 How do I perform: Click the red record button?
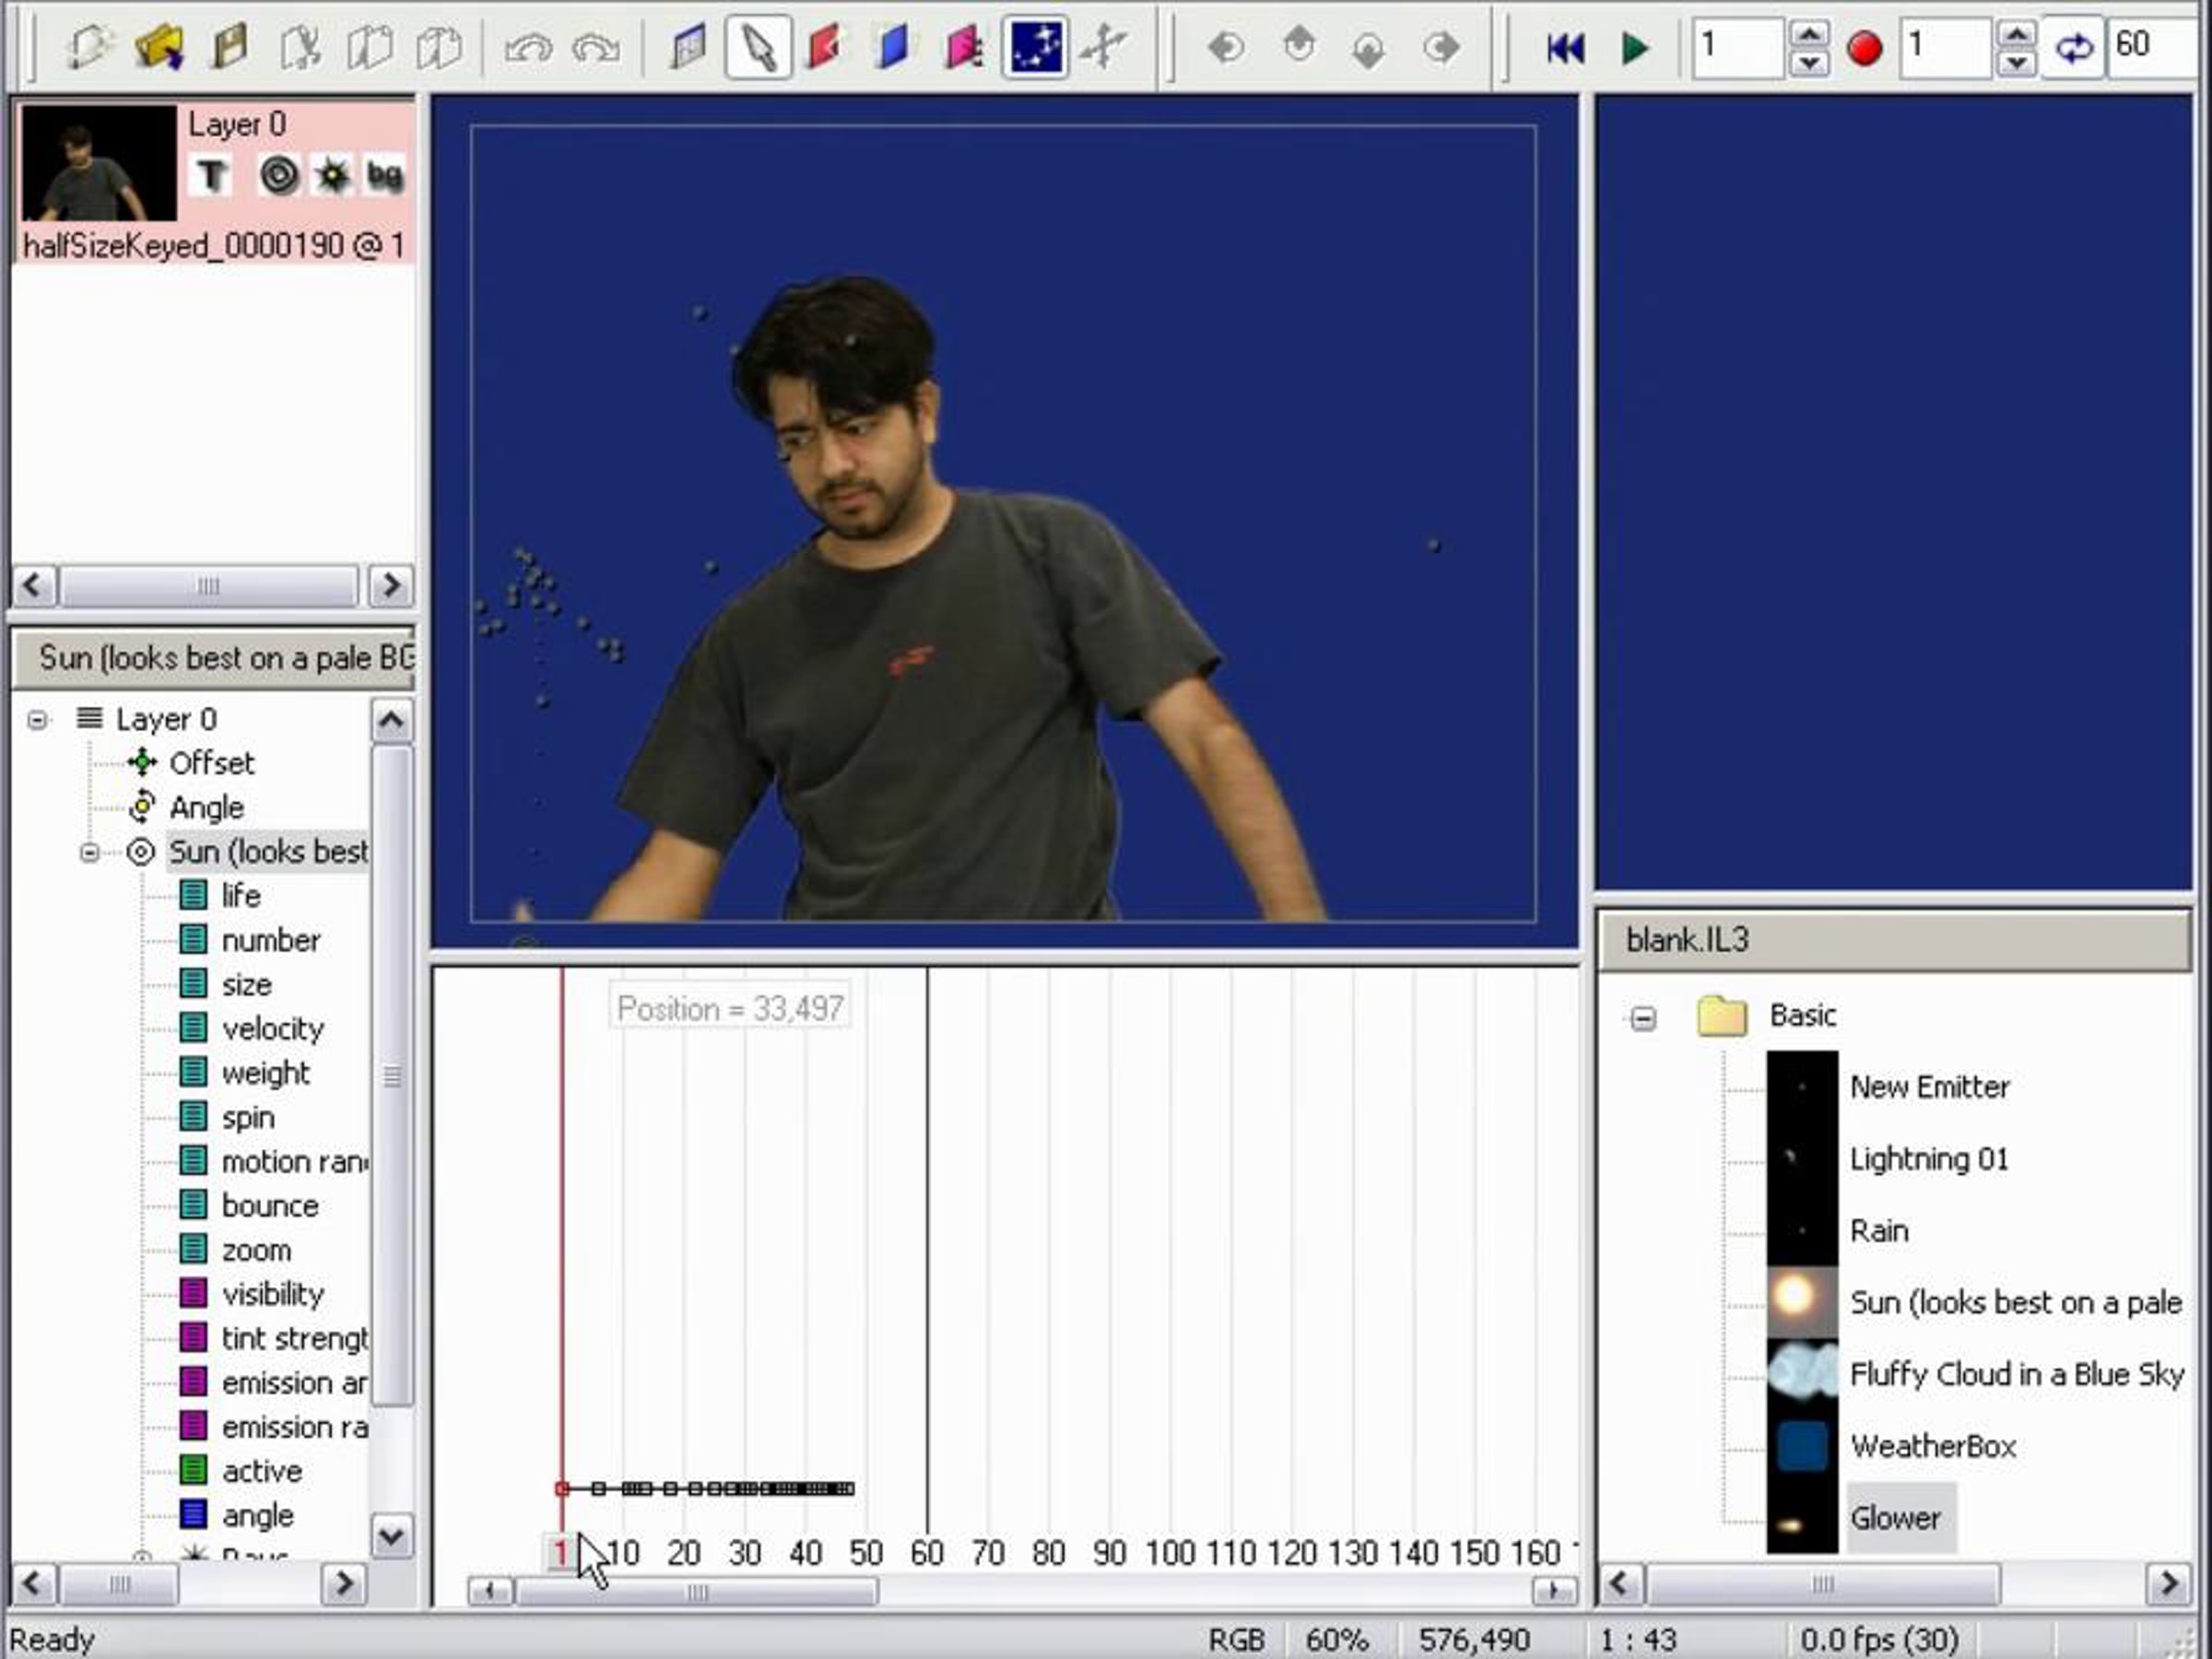coord(1864,47)
